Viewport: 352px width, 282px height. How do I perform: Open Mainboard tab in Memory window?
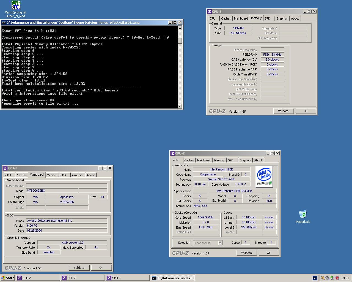tap(241, 18)
